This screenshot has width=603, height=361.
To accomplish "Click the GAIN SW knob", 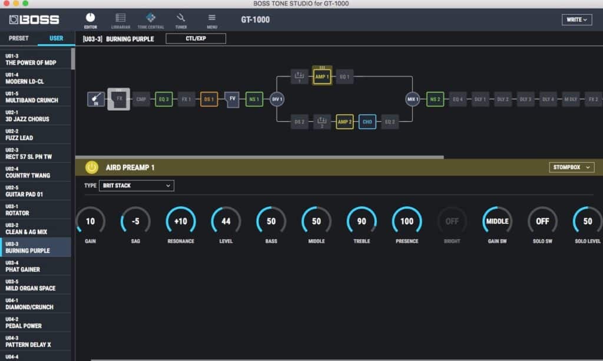I will 497,221.
